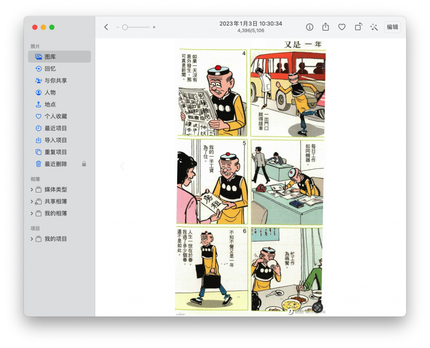The image size is (430, 348).
Task: Click the photo counter 4,396/5,106
Action: pyautogui.click(x=251, y=30)
